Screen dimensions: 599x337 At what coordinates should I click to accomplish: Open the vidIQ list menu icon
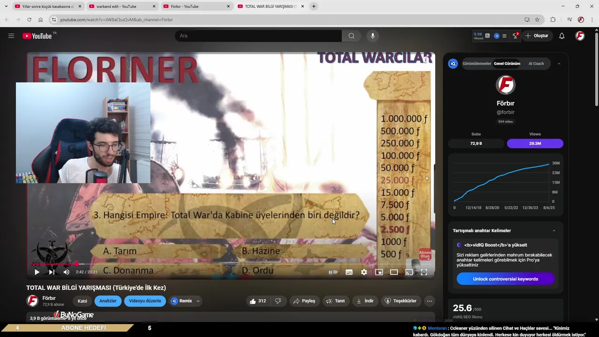pos(504,36)
